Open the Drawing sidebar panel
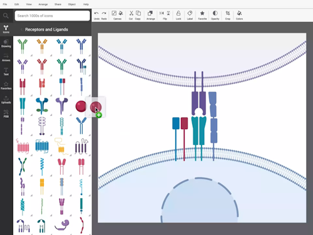The height and width of the screenshot is (235, 313). (6, 43)
